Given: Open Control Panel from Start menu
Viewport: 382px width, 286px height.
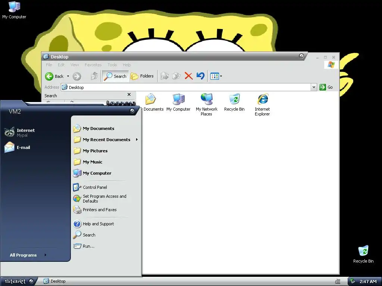Looking at the screenshot, I should 90,187.
